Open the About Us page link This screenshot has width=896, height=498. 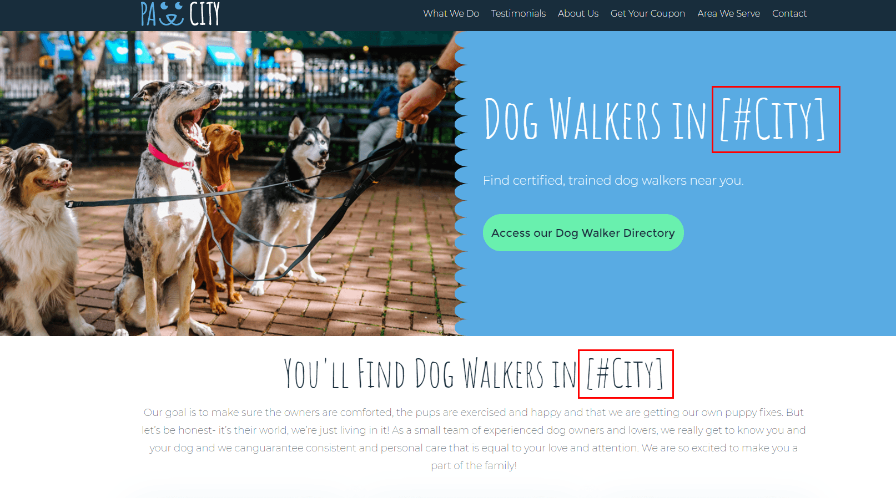point(578,13)
